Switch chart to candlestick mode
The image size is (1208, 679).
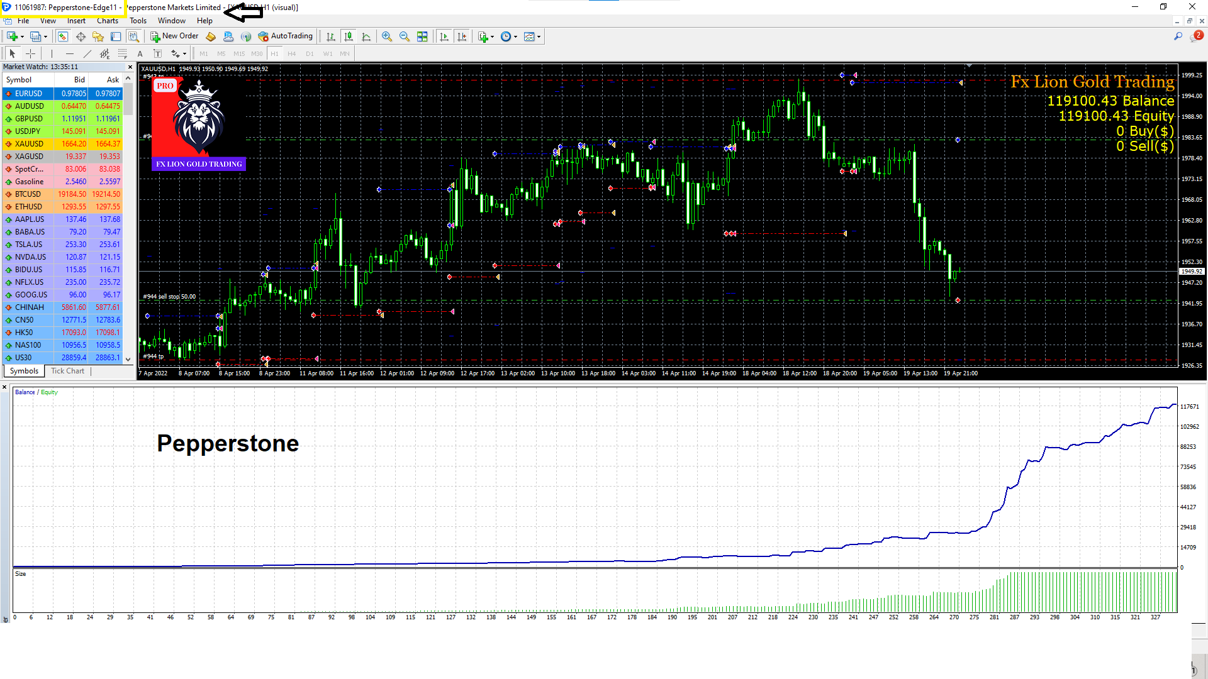tap(349, 36)
